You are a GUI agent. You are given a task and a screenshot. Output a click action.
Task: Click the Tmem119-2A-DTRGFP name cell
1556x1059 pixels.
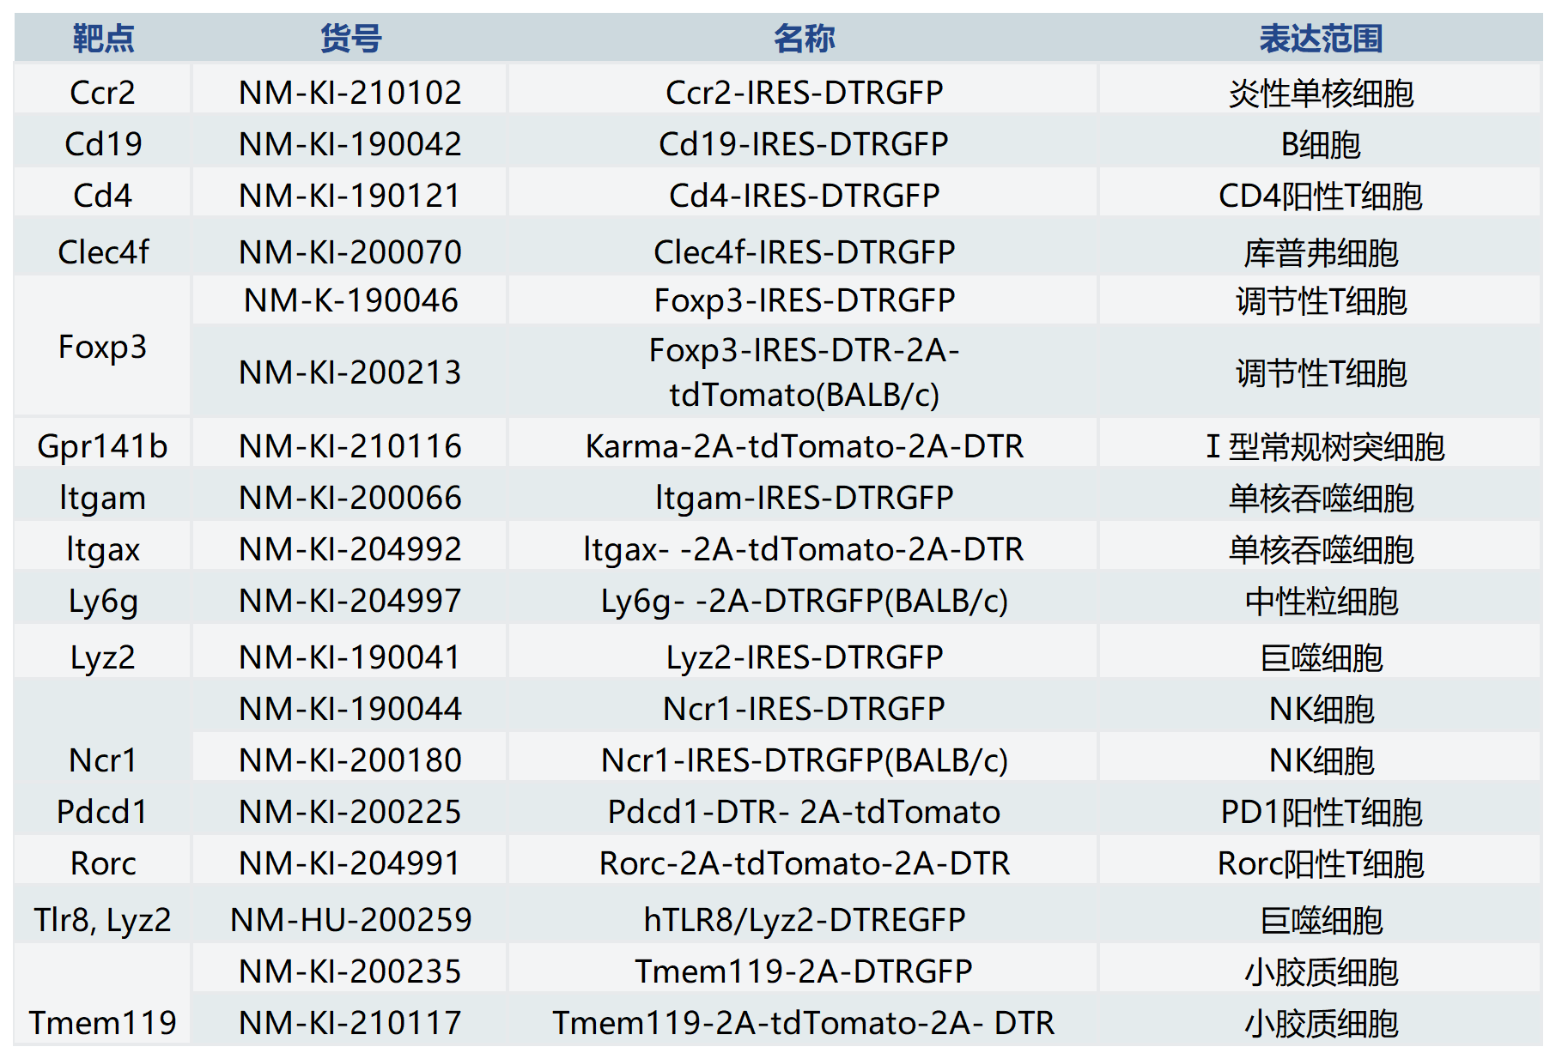point(803,971)
